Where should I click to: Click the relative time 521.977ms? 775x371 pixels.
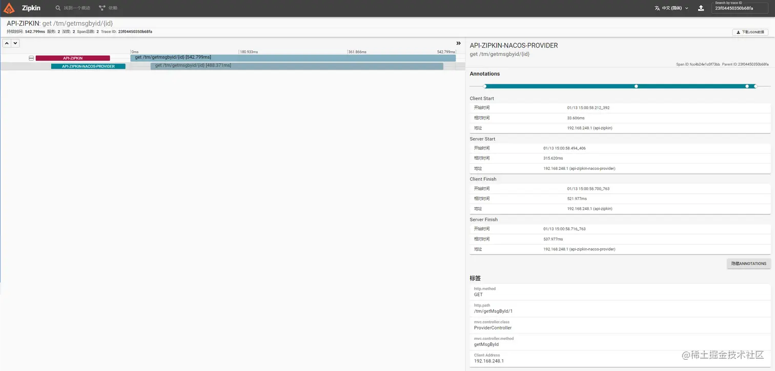[577, 199]
